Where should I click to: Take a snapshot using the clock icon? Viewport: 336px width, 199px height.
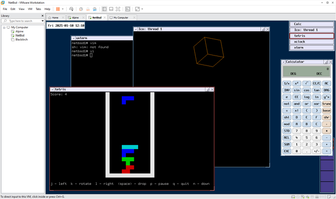tap(81, 9)
